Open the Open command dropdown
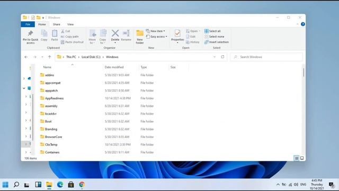 click(193, 31)
